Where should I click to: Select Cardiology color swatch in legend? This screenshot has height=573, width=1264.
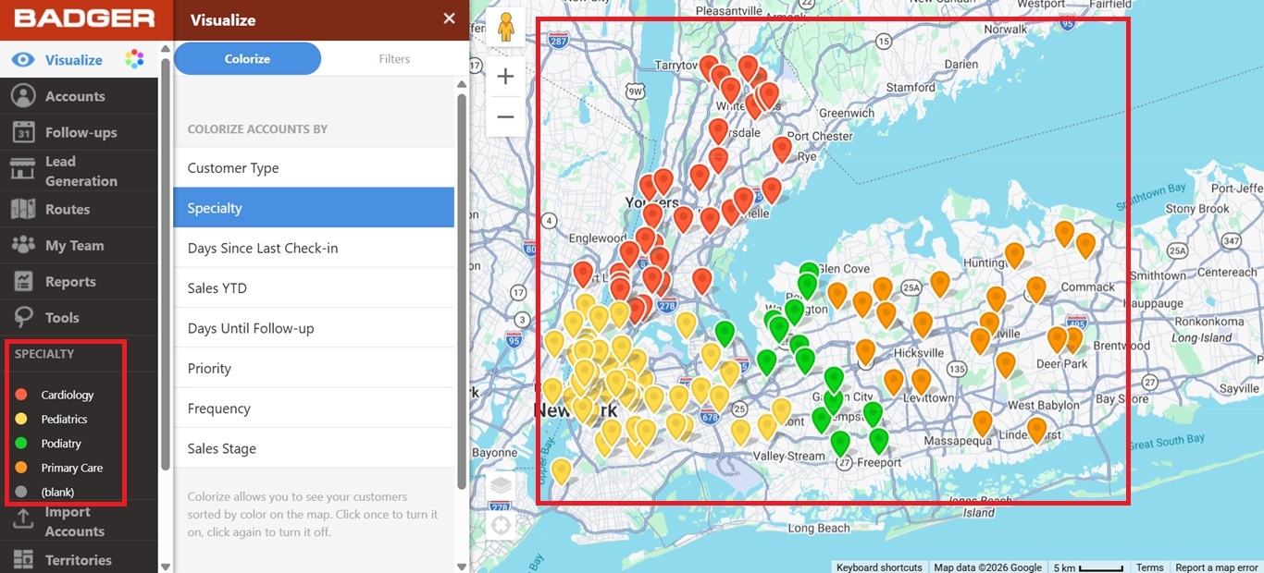pos(21,395)
